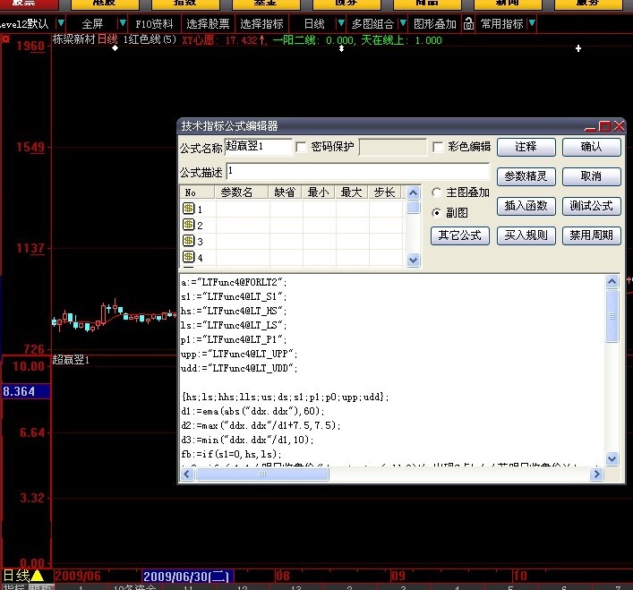Click the 步长 column header
Viewport: 633px width, 590px height.
coord(384,192)
